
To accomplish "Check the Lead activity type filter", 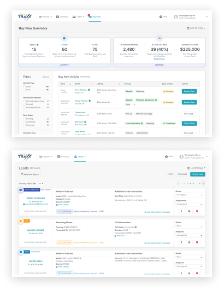I will point(24,86).
